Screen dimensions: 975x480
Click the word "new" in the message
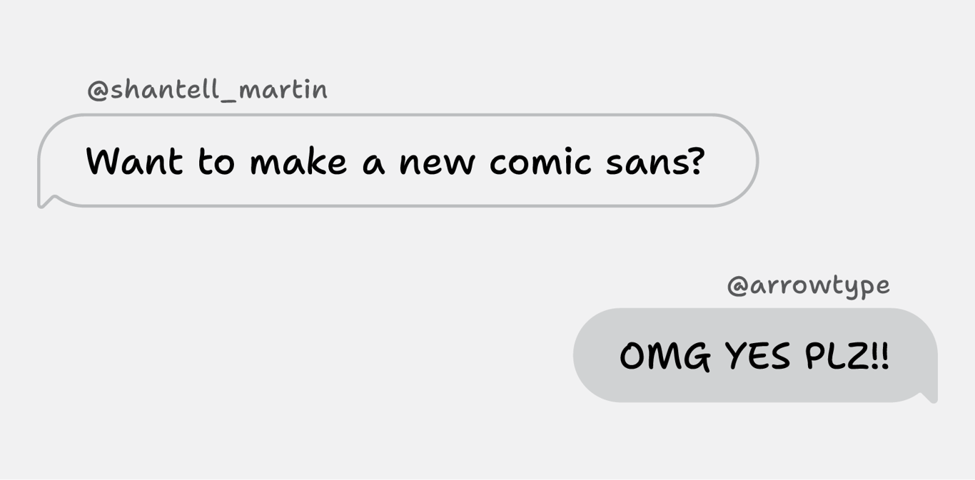(x=436, y=163)
